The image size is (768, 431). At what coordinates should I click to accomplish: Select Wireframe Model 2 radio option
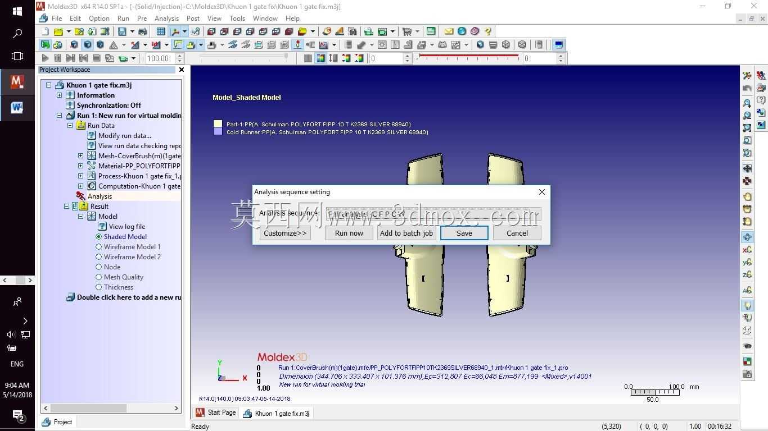[99, 257]
